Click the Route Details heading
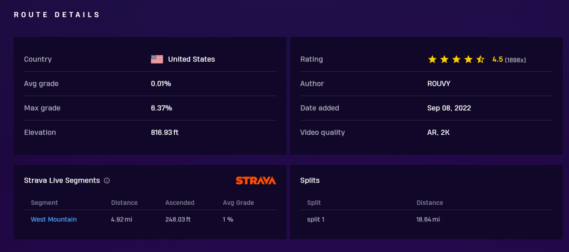This screenshot has height=252, width=569. tap(57, 15)
